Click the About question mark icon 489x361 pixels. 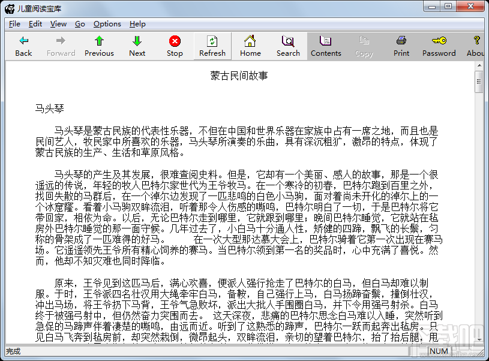coord(476,41)
